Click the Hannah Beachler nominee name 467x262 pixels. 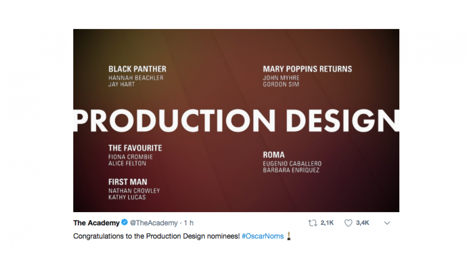[x=136, y=78]
